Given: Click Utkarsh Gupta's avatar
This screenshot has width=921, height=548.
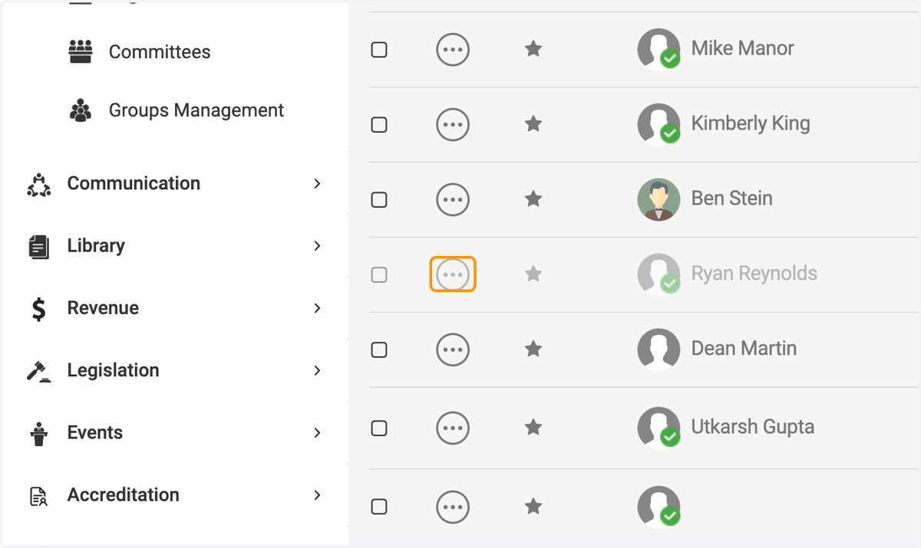Looking at the screenshot, I should (x=659, y=428).
